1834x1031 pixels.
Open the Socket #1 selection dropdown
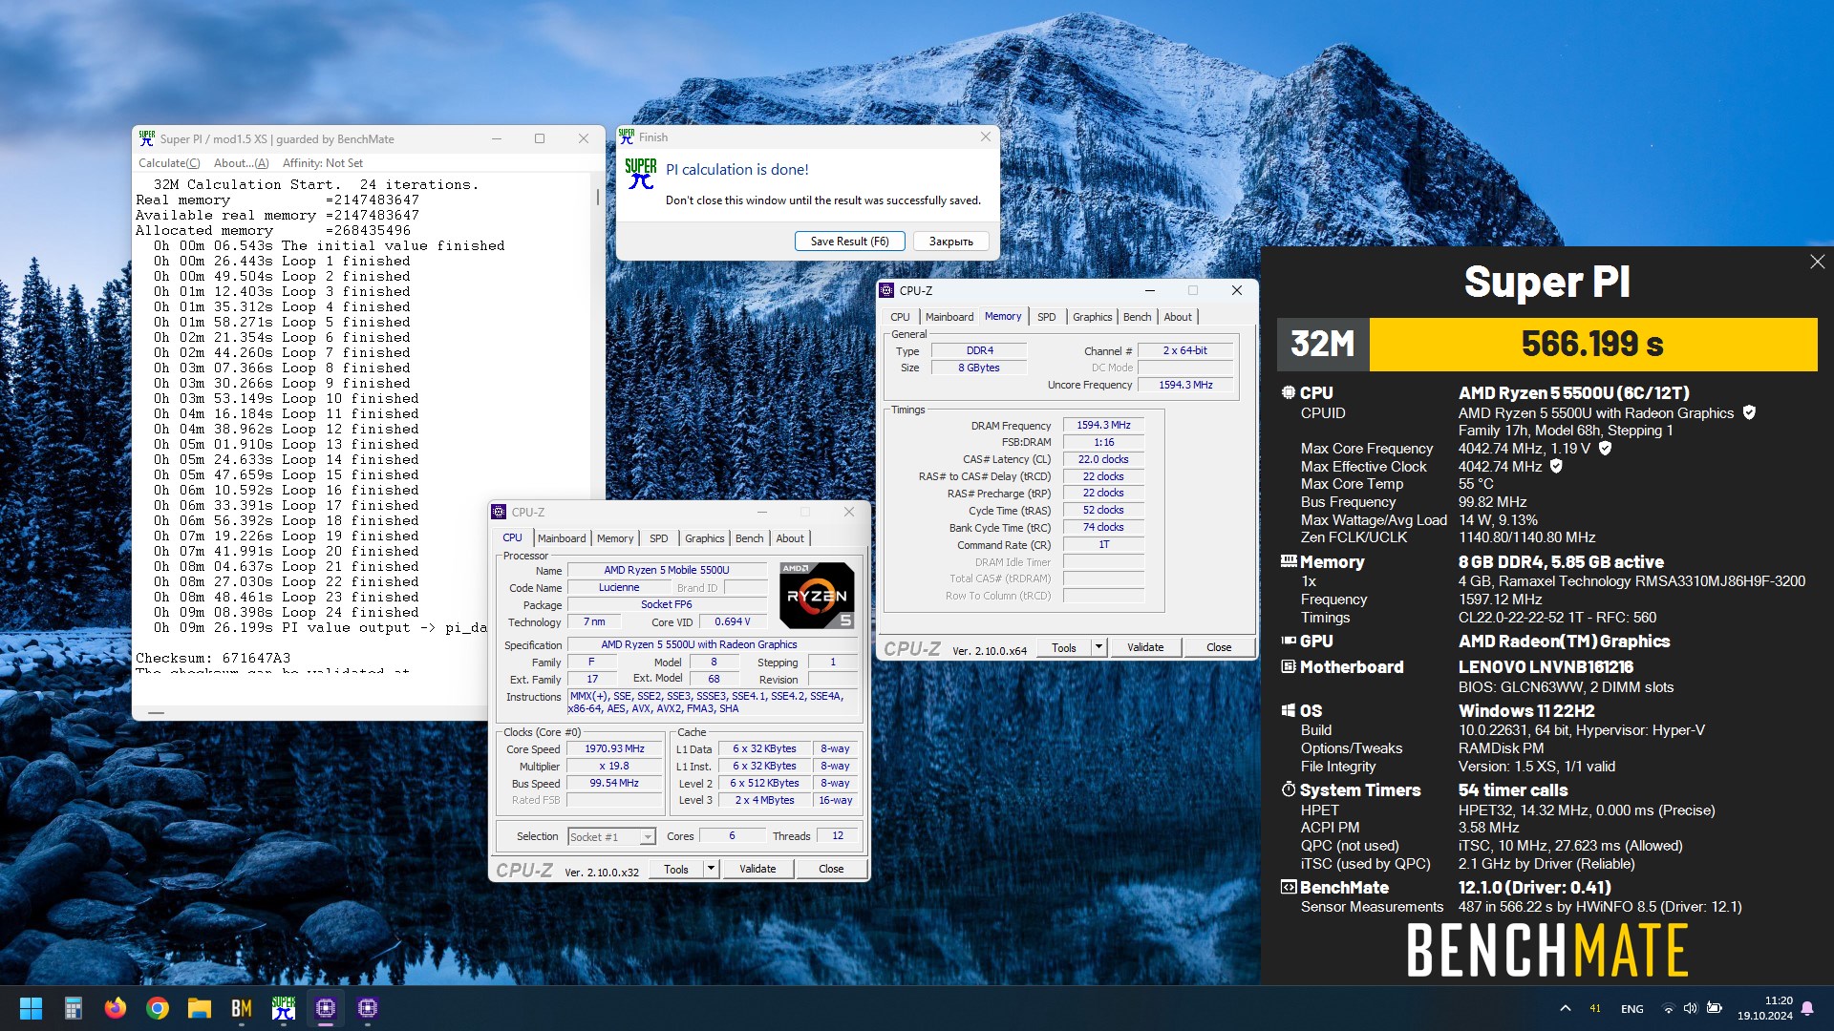(611, 836)
